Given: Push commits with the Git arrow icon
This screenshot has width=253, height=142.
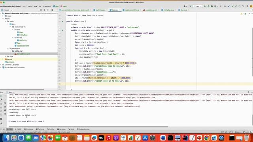Looking at the screenshot, I should (236, 6).
